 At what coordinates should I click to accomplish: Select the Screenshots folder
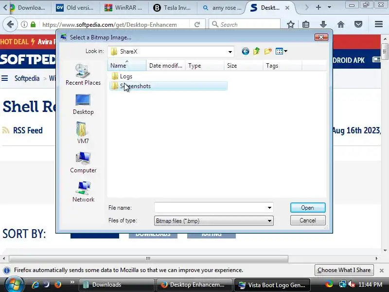[x=168, y=86]
